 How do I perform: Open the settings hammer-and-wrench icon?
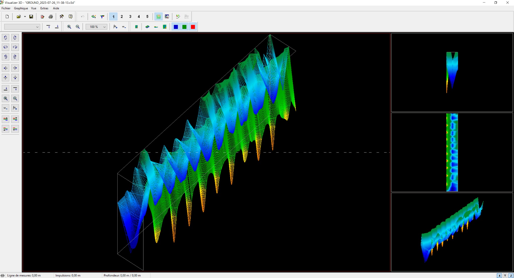(x=62, y=17)
